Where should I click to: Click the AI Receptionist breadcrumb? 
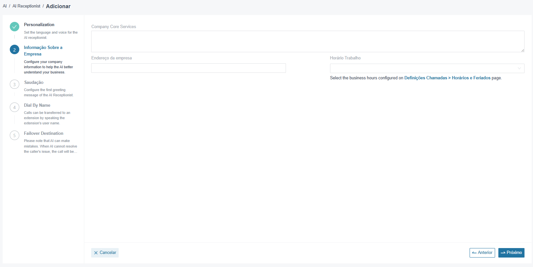tap(26, 6)
